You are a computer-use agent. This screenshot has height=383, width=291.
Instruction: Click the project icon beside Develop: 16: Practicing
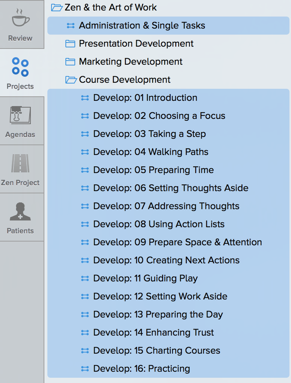pos(84,369)
